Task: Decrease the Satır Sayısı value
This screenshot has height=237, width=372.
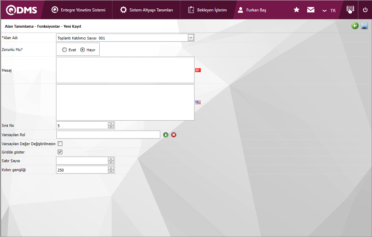Action: point(111,162)
